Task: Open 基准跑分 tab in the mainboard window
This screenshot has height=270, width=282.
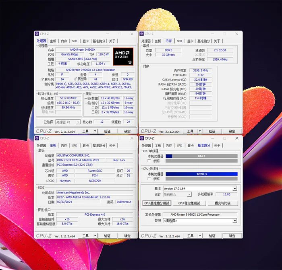Action: pos(99,145)
